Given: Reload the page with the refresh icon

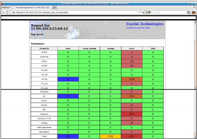Looking at the screenshot, I should pyautogui.click(x=143, y=12).
